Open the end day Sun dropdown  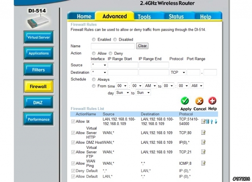(x=143, y=93)
